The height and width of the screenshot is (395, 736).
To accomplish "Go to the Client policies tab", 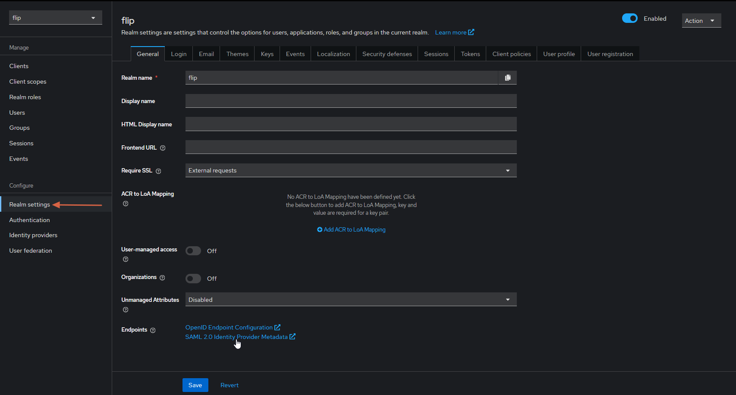I will (512, 54).
